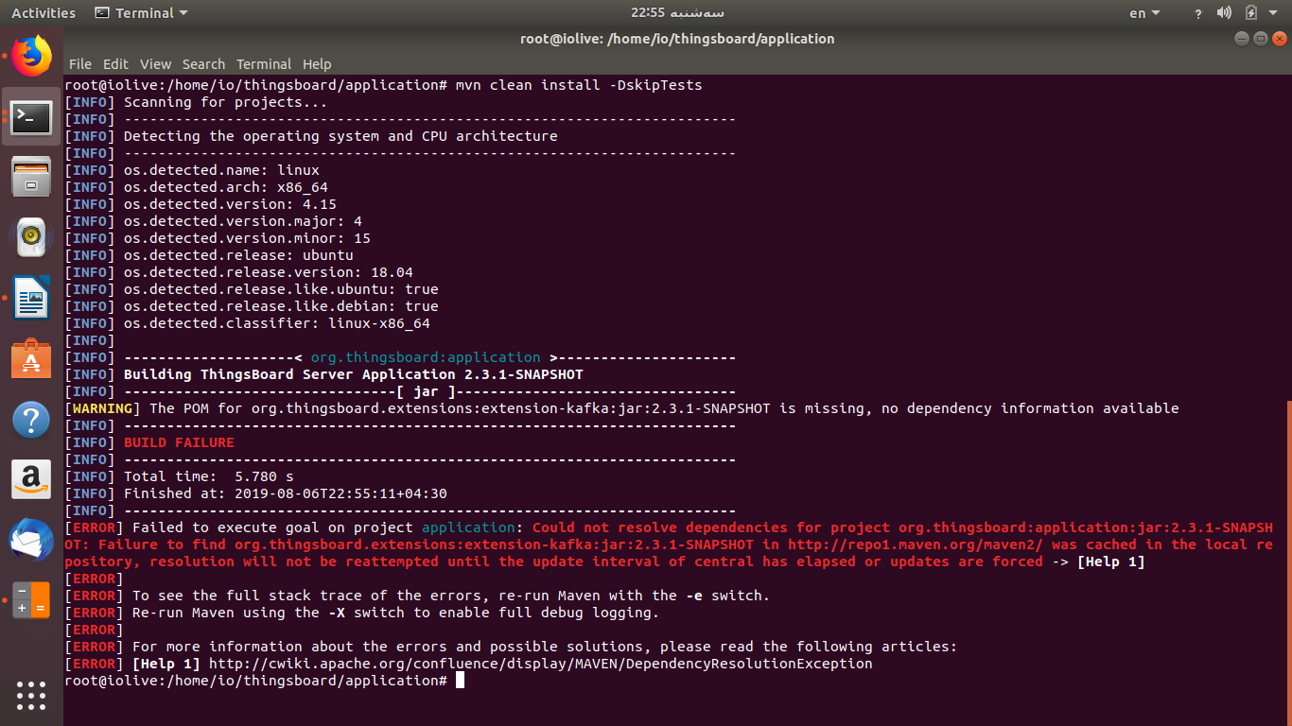Open the Help menu
The height and width of the screenshot is (726, 1292).
pyautogui.click(x=317, y=64)
